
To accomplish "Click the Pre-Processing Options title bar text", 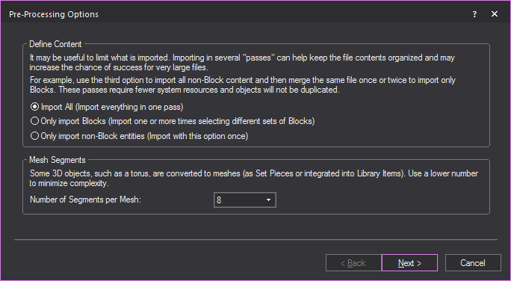I will tap(54, 14).
